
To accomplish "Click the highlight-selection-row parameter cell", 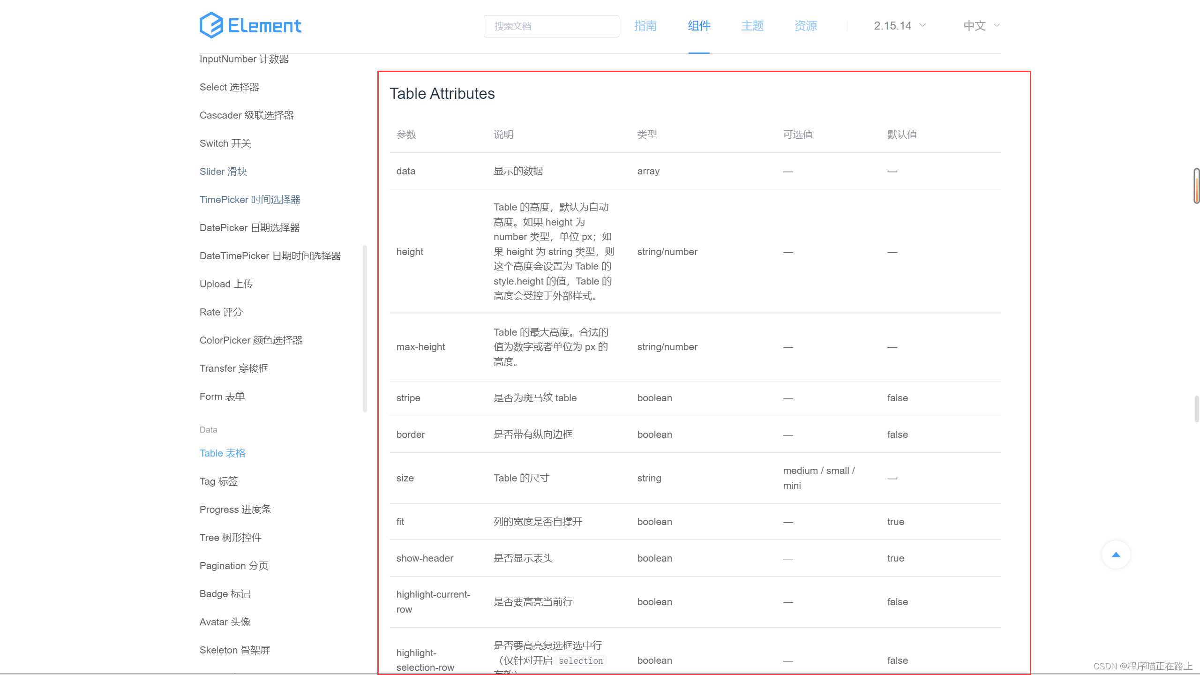I will point(425,660).
